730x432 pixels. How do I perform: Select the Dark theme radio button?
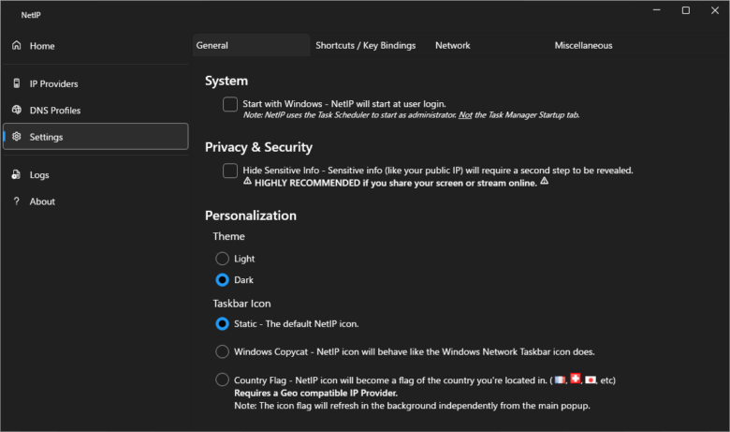[x=222, y=279]
